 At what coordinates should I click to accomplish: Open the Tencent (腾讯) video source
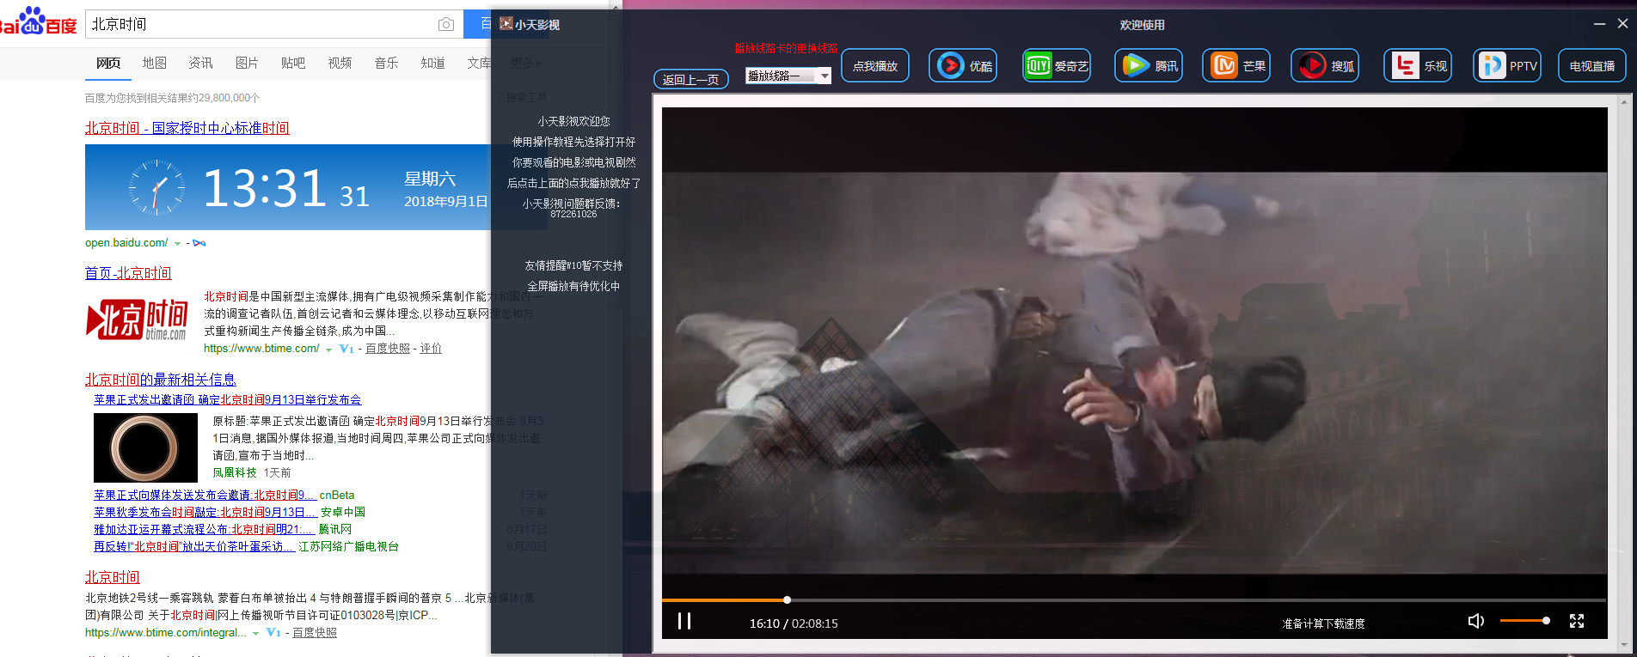(1149, 65)
